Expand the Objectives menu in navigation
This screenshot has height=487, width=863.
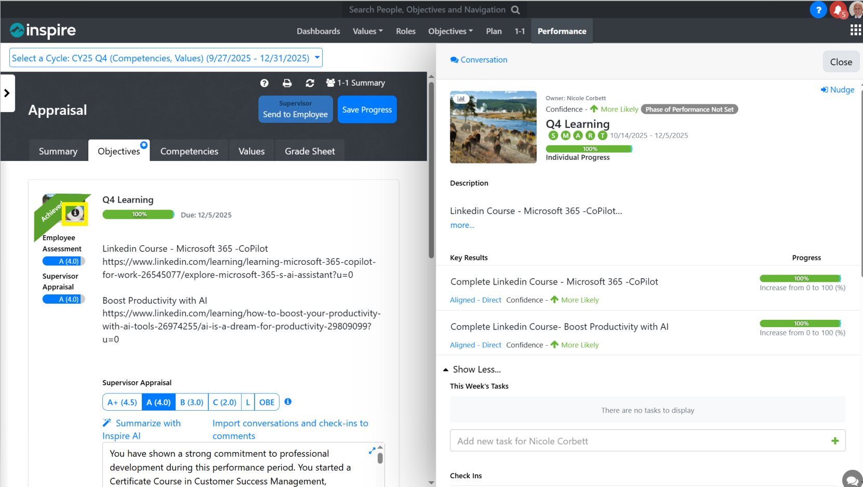450,31
